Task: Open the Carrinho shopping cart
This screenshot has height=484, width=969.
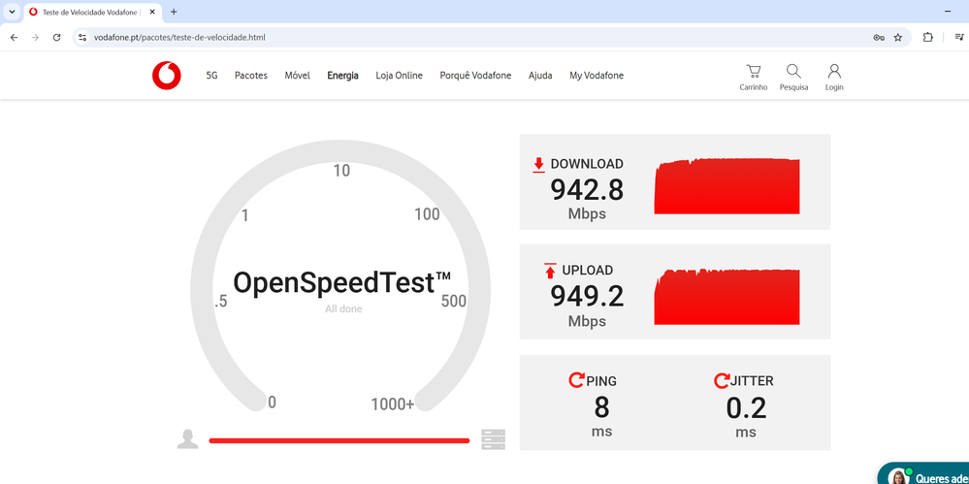Action: click(x=754, y=78)
